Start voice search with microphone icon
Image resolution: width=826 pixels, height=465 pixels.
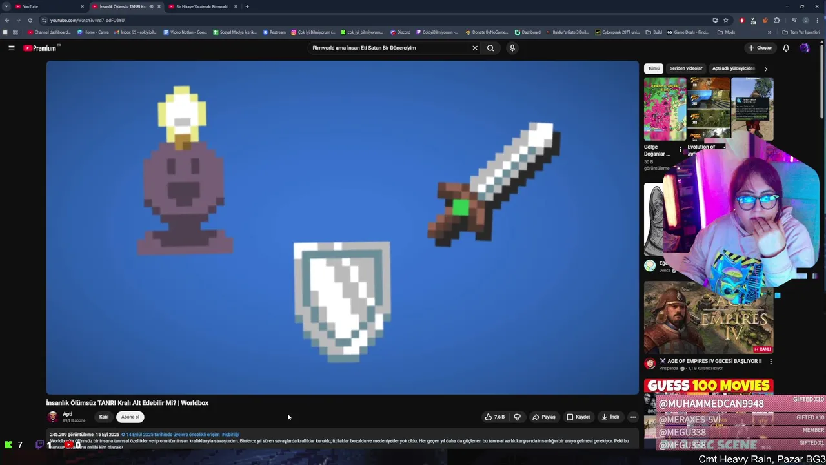512,48
